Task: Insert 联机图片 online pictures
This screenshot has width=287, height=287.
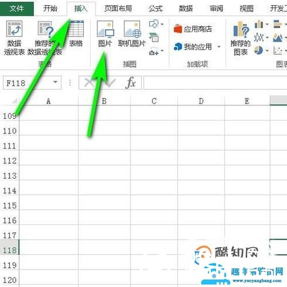Action: click(x=132, y=34)
